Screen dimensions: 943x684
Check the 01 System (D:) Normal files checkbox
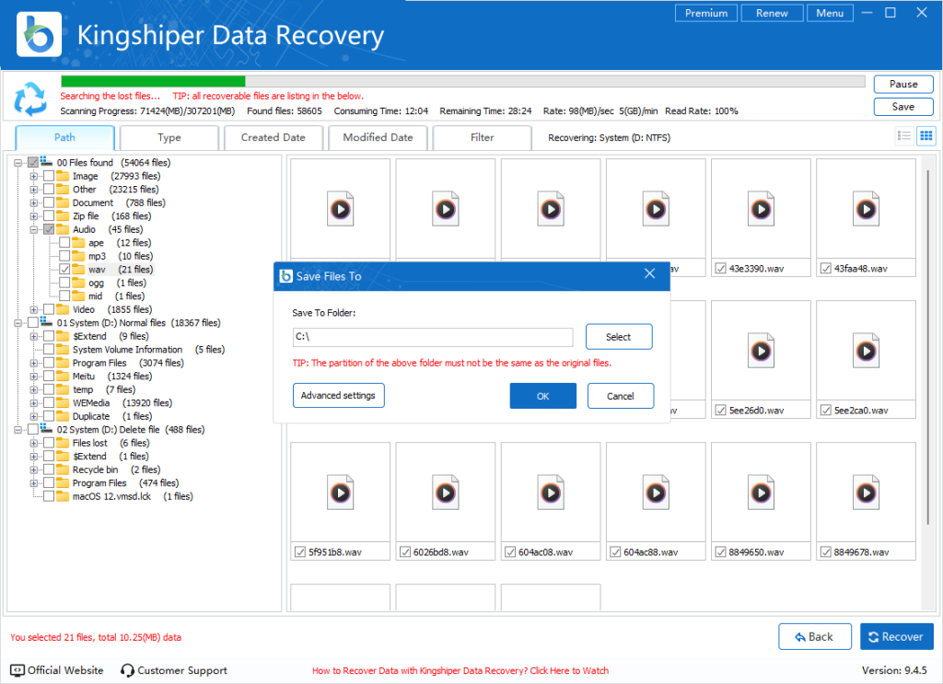coord(33,323)
